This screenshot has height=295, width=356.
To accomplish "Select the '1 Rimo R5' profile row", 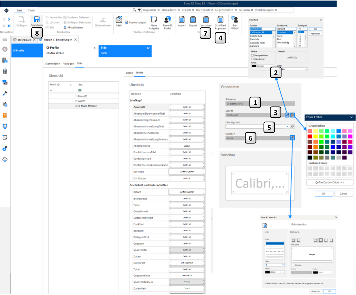I will point(83,96).
